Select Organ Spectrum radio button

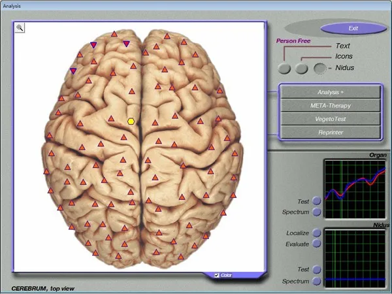click(x=317, y=212)
